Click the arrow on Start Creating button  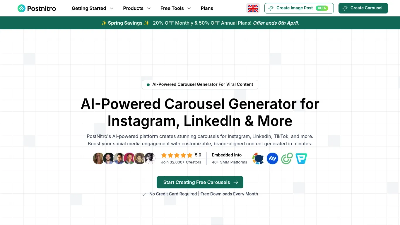(236, 182)
